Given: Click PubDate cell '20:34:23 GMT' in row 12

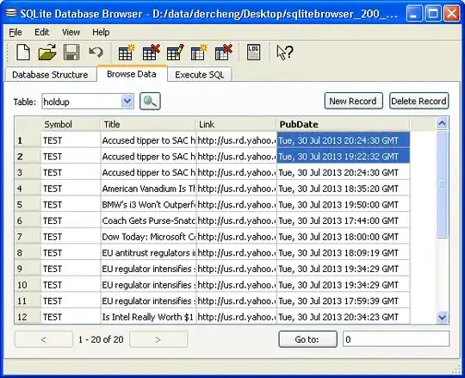Looking at the screenshot, I should 343,317.
